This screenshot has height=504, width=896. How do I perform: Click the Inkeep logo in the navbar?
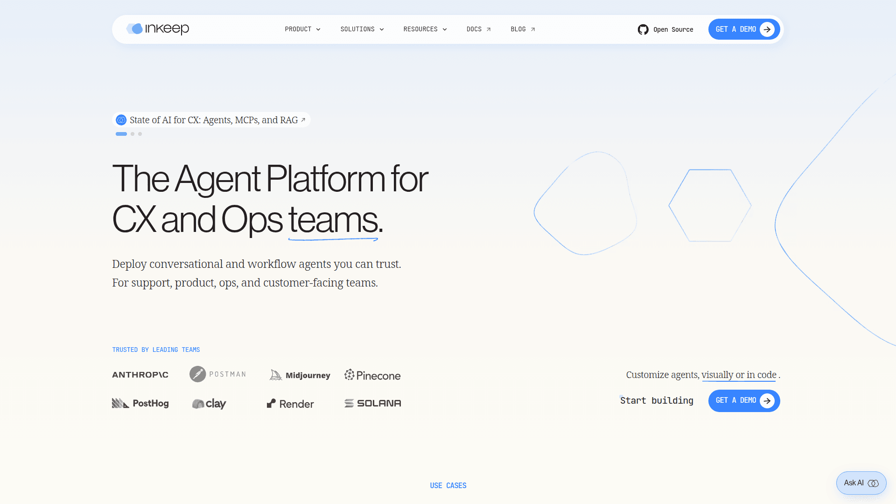(158, 29)
